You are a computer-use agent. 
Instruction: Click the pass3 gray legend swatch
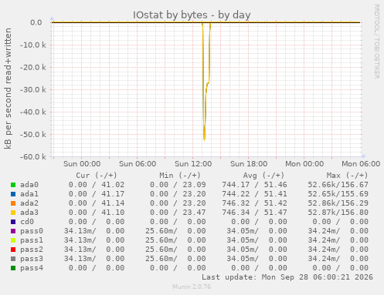coord(13,259)
